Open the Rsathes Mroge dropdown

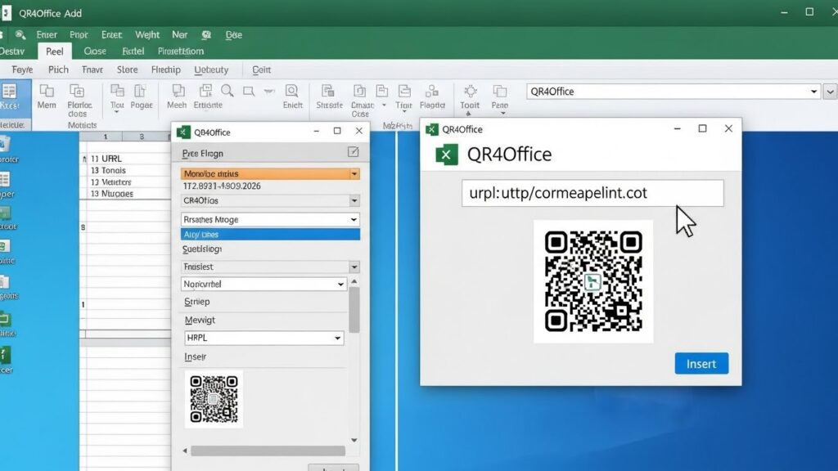pyautogui.click(x=354, y=220)
